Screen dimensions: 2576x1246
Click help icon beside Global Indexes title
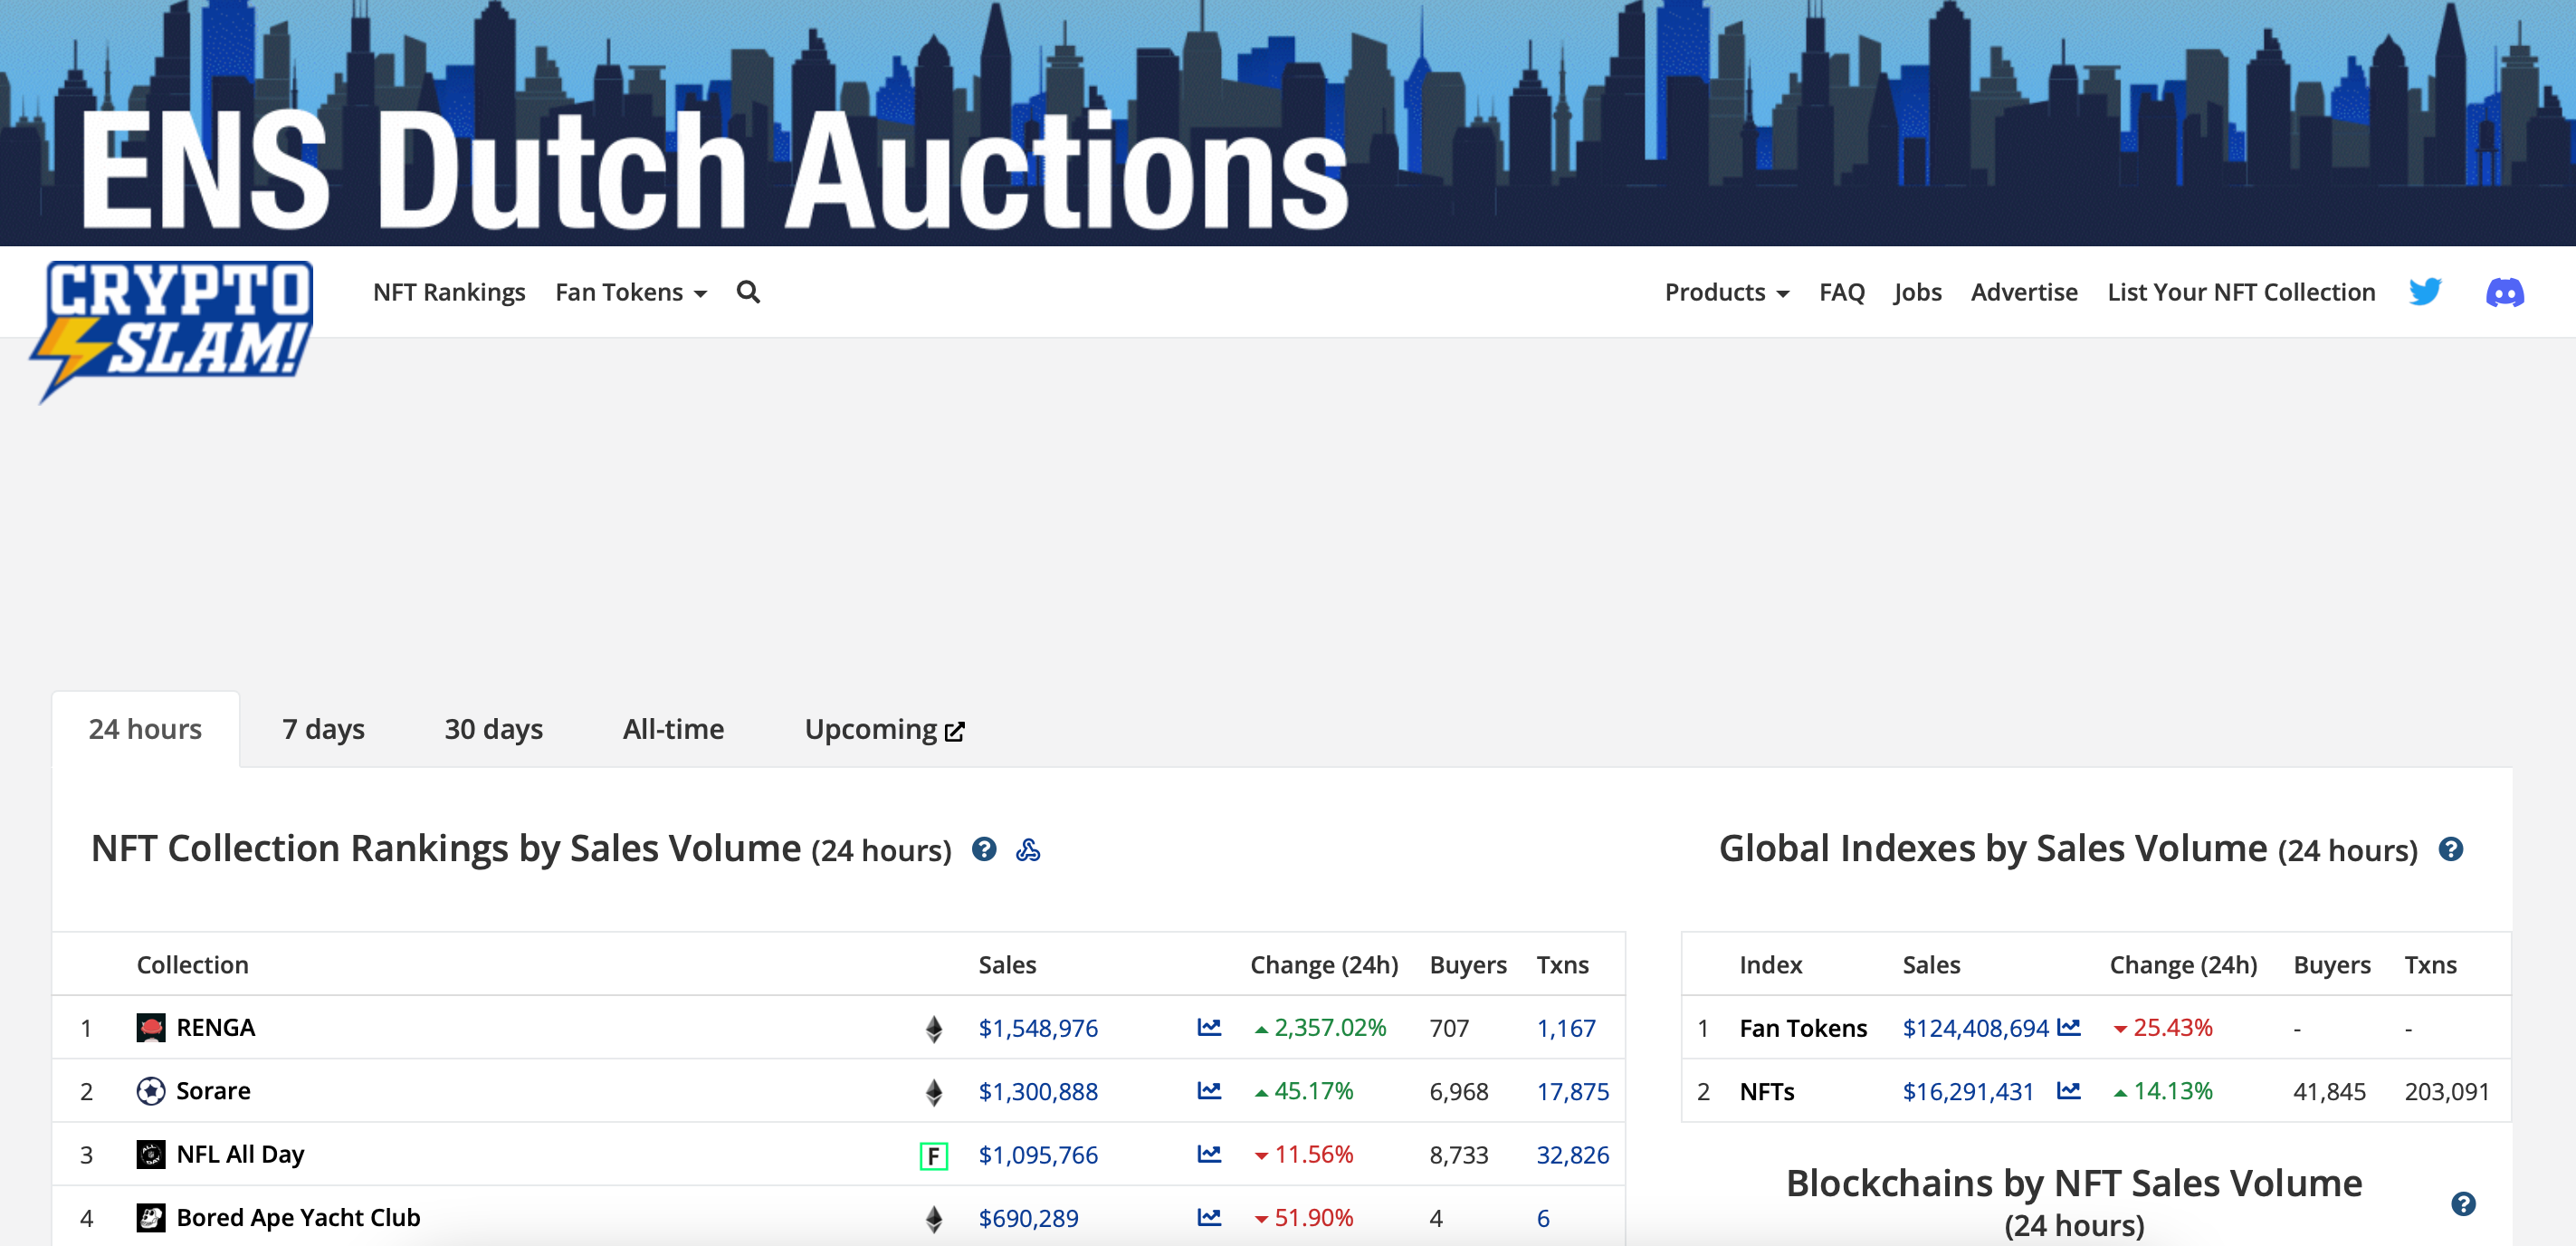[x=2451, y=849]
